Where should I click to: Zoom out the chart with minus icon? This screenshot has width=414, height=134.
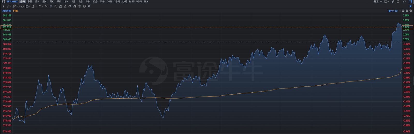(407, 11)
